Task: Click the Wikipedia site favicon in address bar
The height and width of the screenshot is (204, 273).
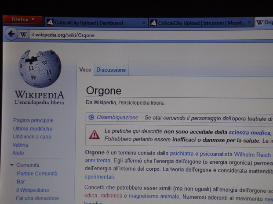Action: 23,35
